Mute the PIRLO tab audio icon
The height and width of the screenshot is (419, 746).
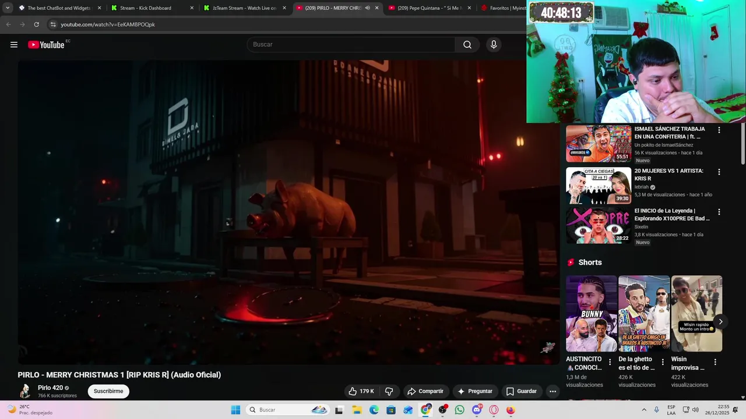(367, 8)
